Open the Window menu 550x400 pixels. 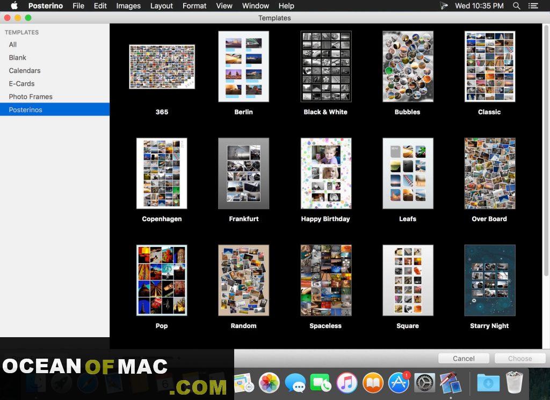coord(255,5)
